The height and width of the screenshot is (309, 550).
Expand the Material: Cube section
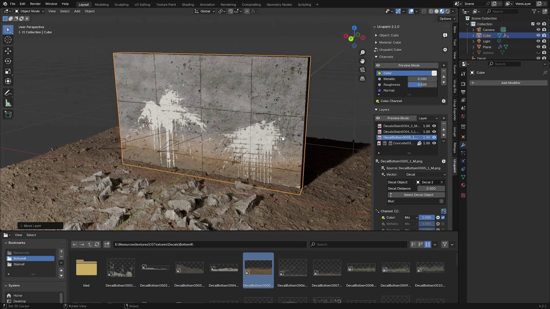point(376,42)
